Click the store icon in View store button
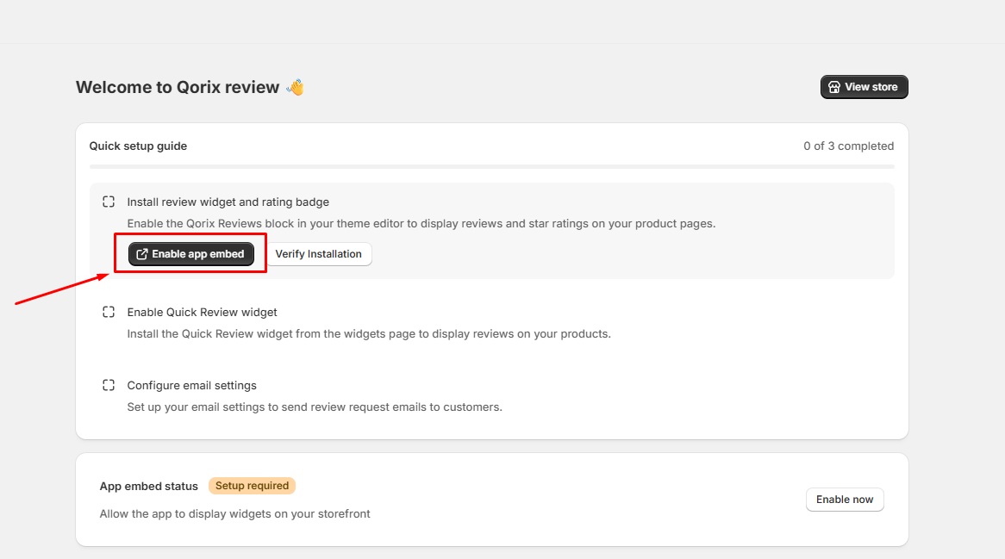The image size is (1005, 559). pyautogui.click(x=833, y=87)
